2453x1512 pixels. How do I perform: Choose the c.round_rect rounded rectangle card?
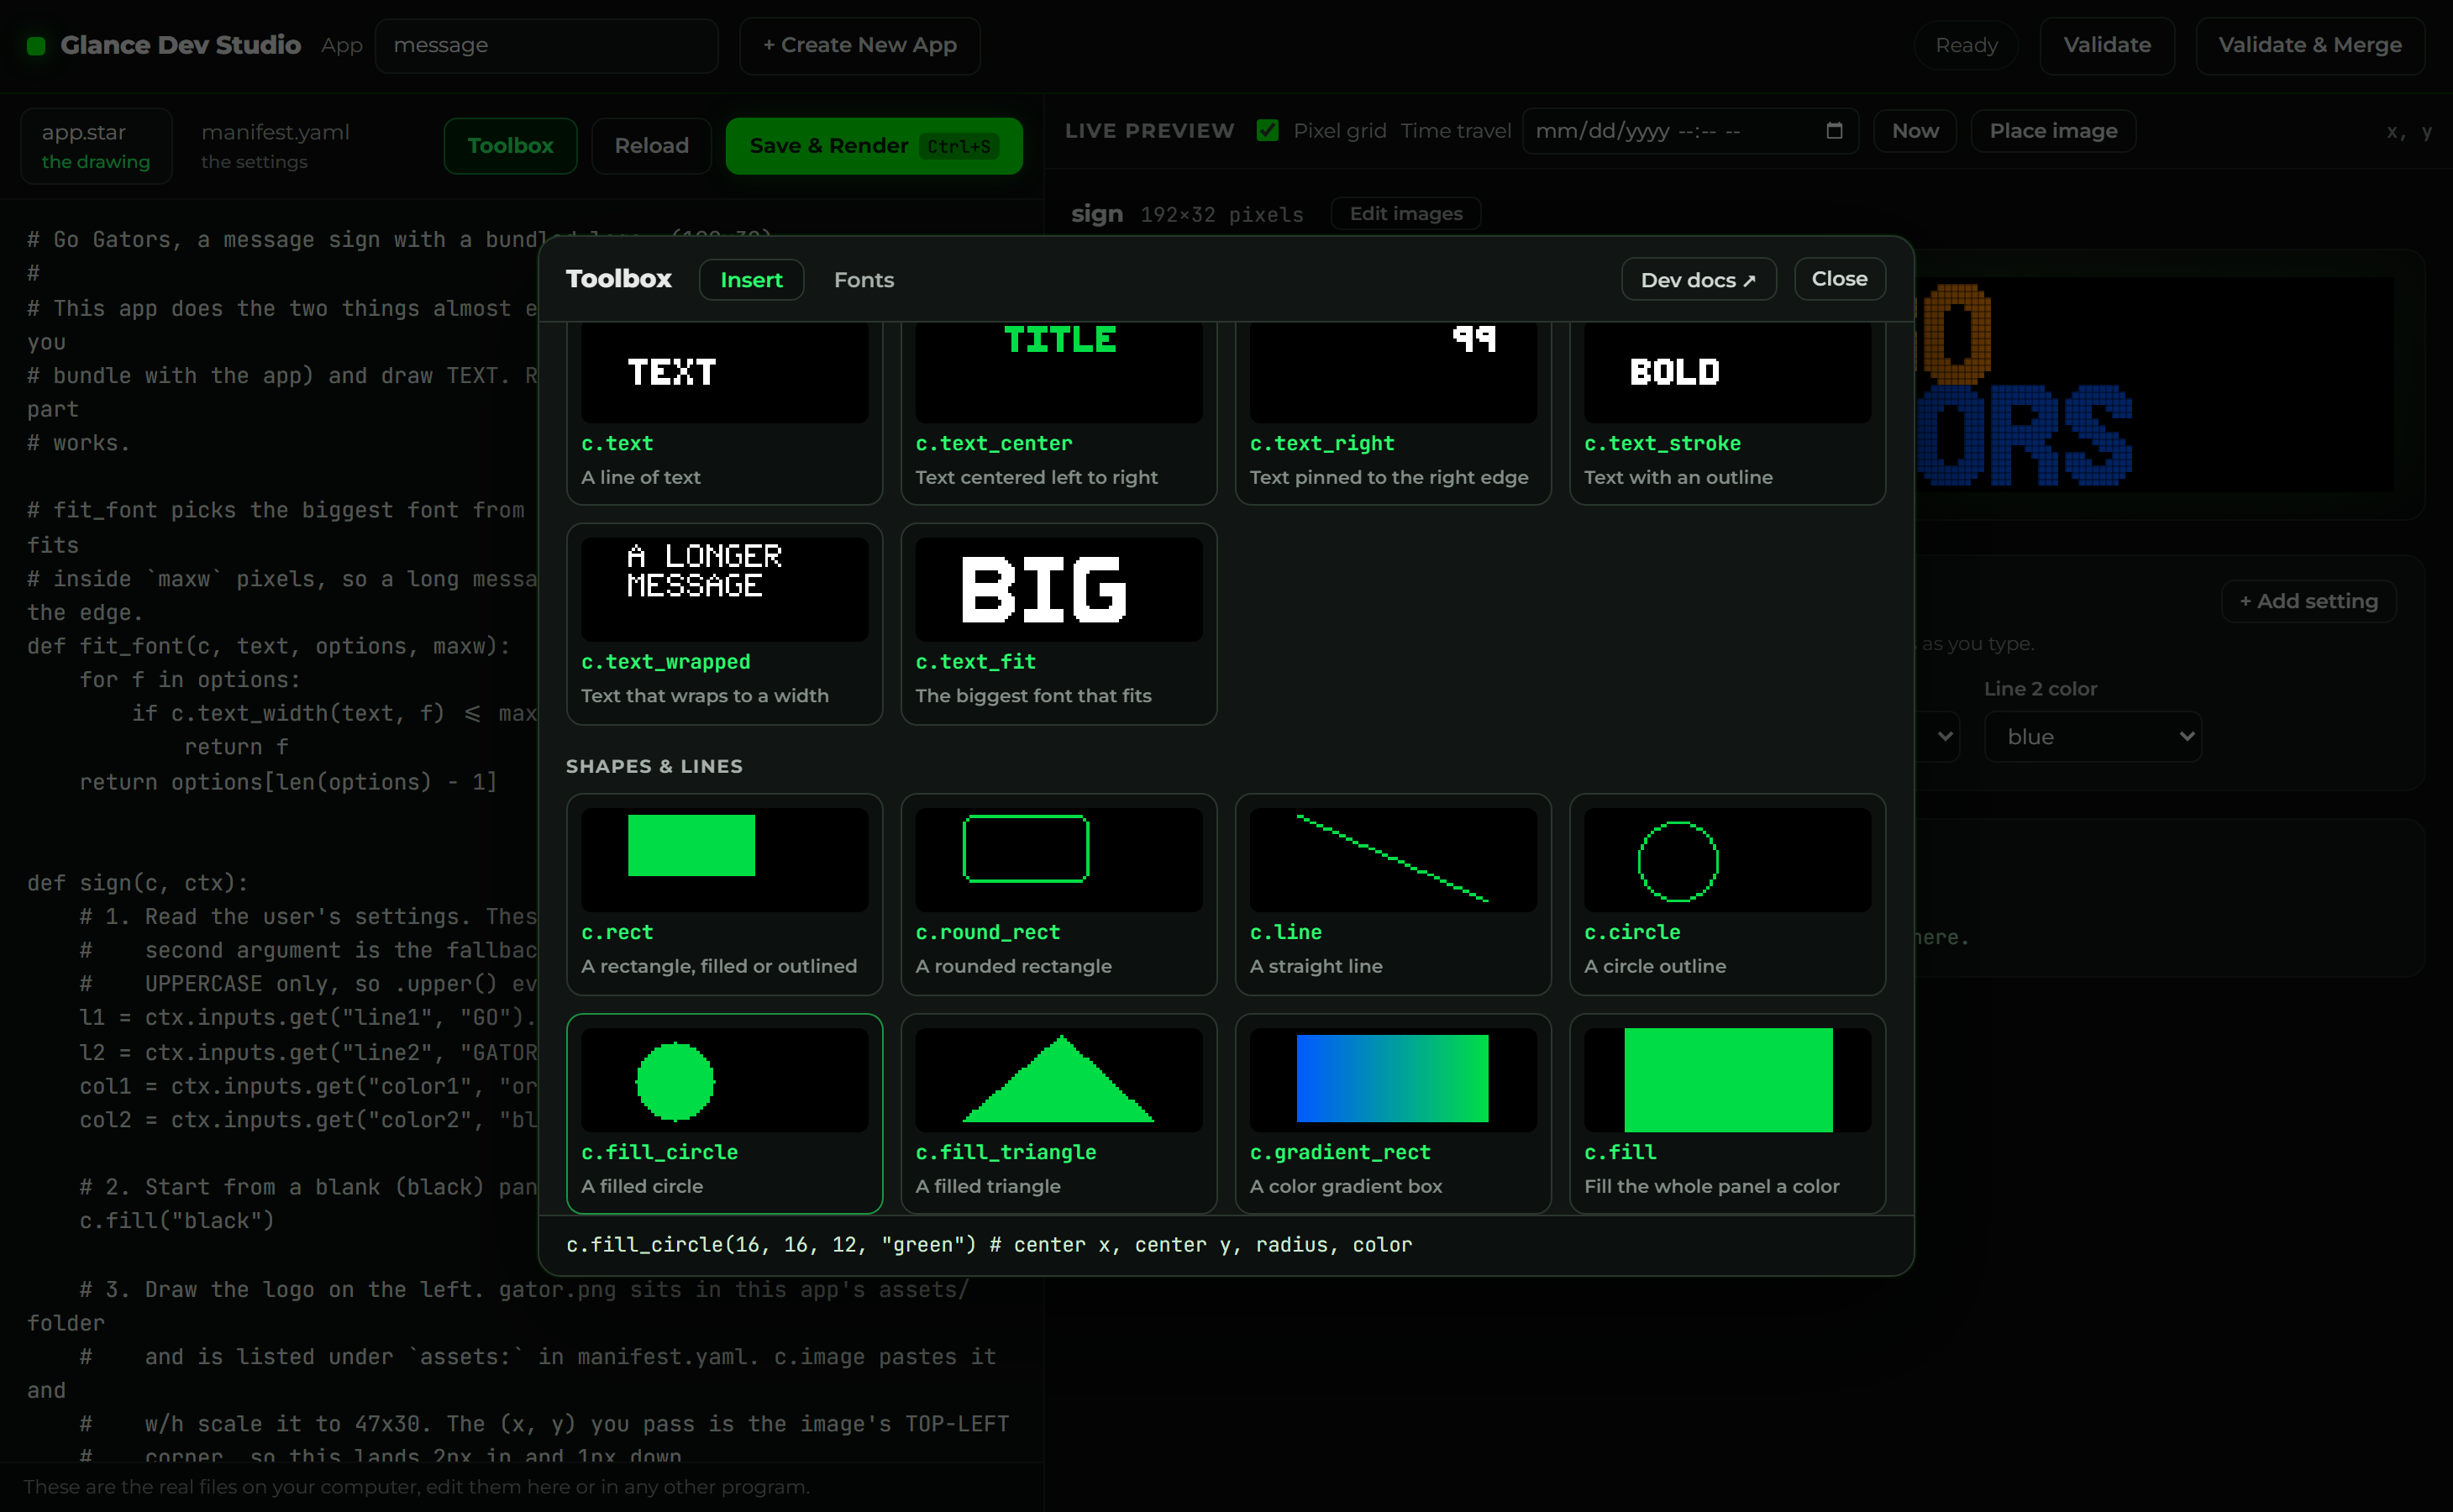click(1058, 894)
